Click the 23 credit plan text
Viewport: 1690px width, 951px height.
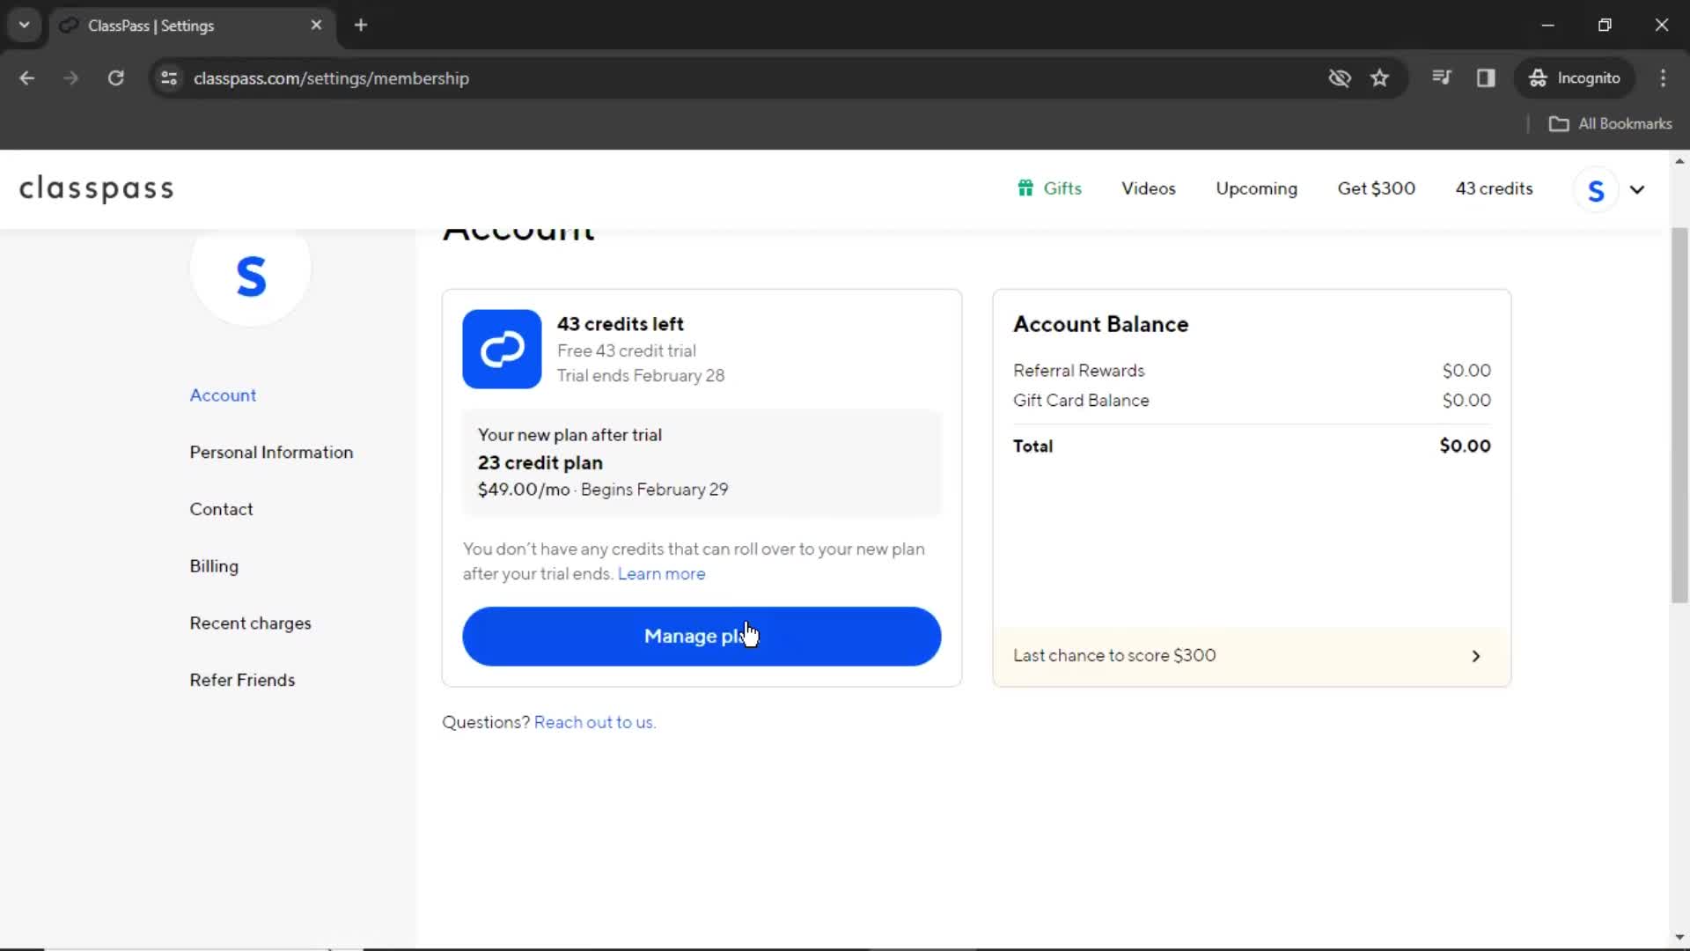pyautogui.click(x=540, y=463)
